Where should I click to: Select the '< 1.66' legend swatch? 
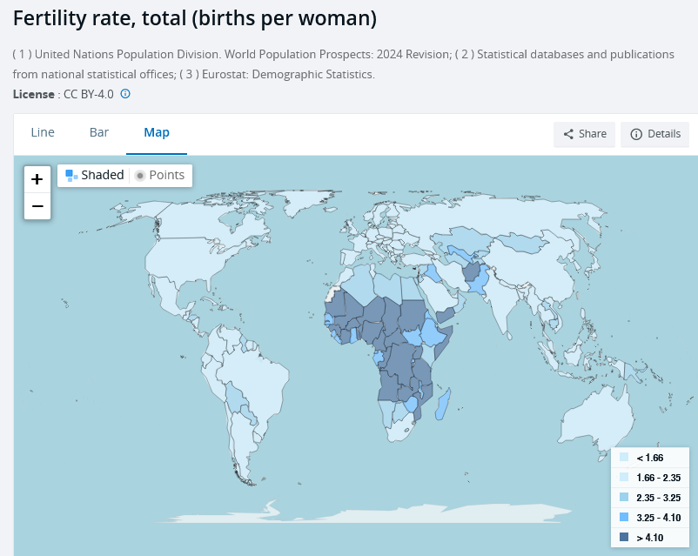click(x=624, y=457)
